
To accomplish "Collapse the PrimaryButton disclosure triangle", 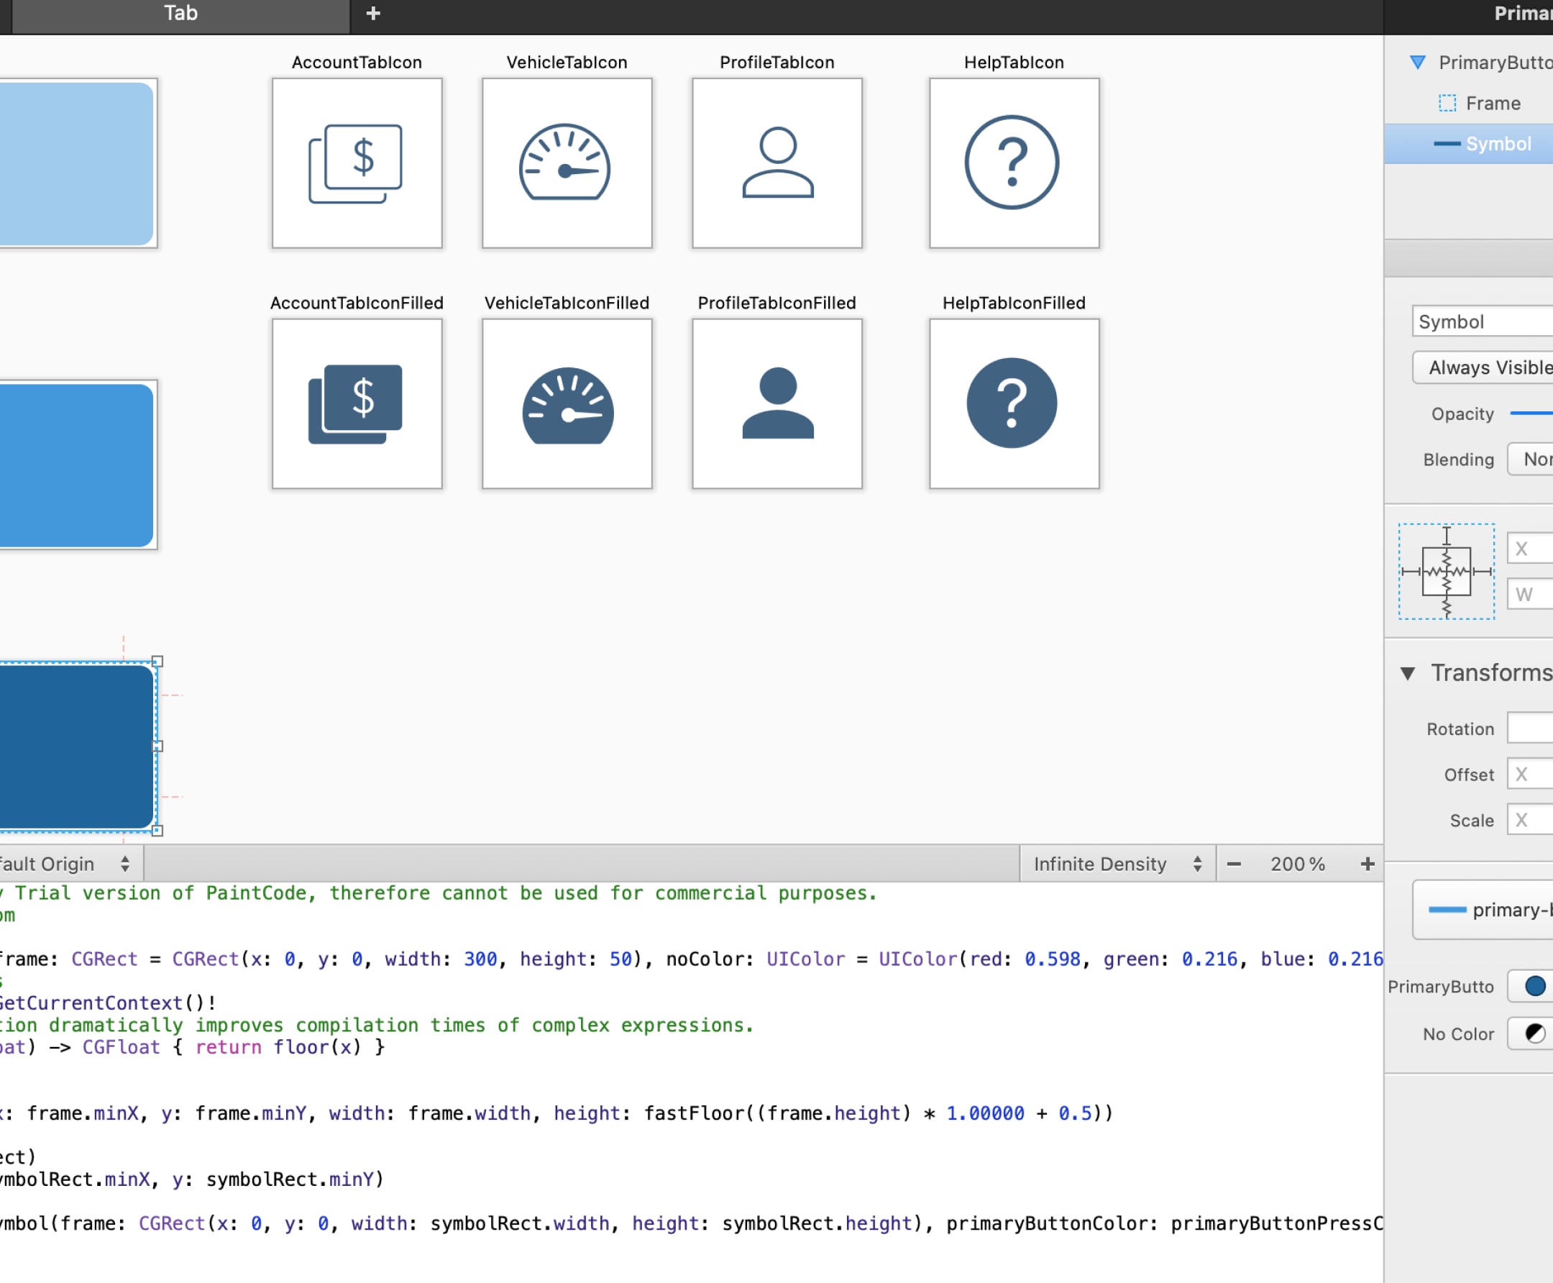I will pyautogui.click(x=1419, y=63).
